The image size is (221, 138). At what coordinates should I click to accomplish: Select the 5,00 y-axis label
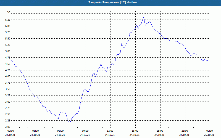point(8,51)
